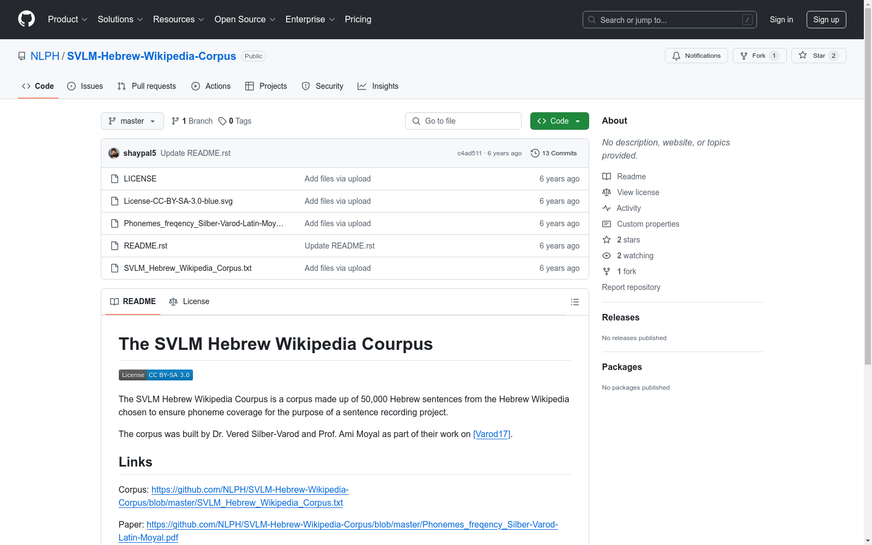The image size is (872, 545).
Task: Click the Search or jump to field
Action: click(670, 20)
